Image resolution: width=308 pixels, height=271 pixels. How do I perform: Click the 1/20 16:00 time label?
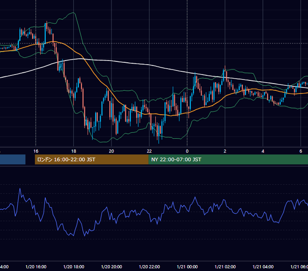click(36, 266)
